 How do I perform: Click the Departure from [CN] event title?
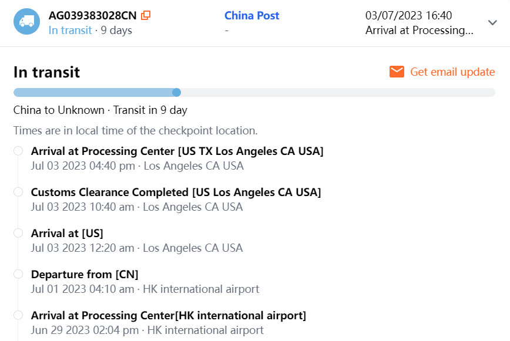(85, 274)
